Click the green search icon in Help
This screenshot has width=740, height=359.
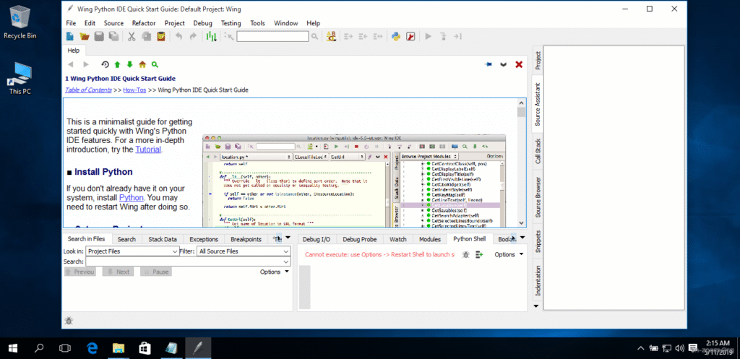click(155, 64)
